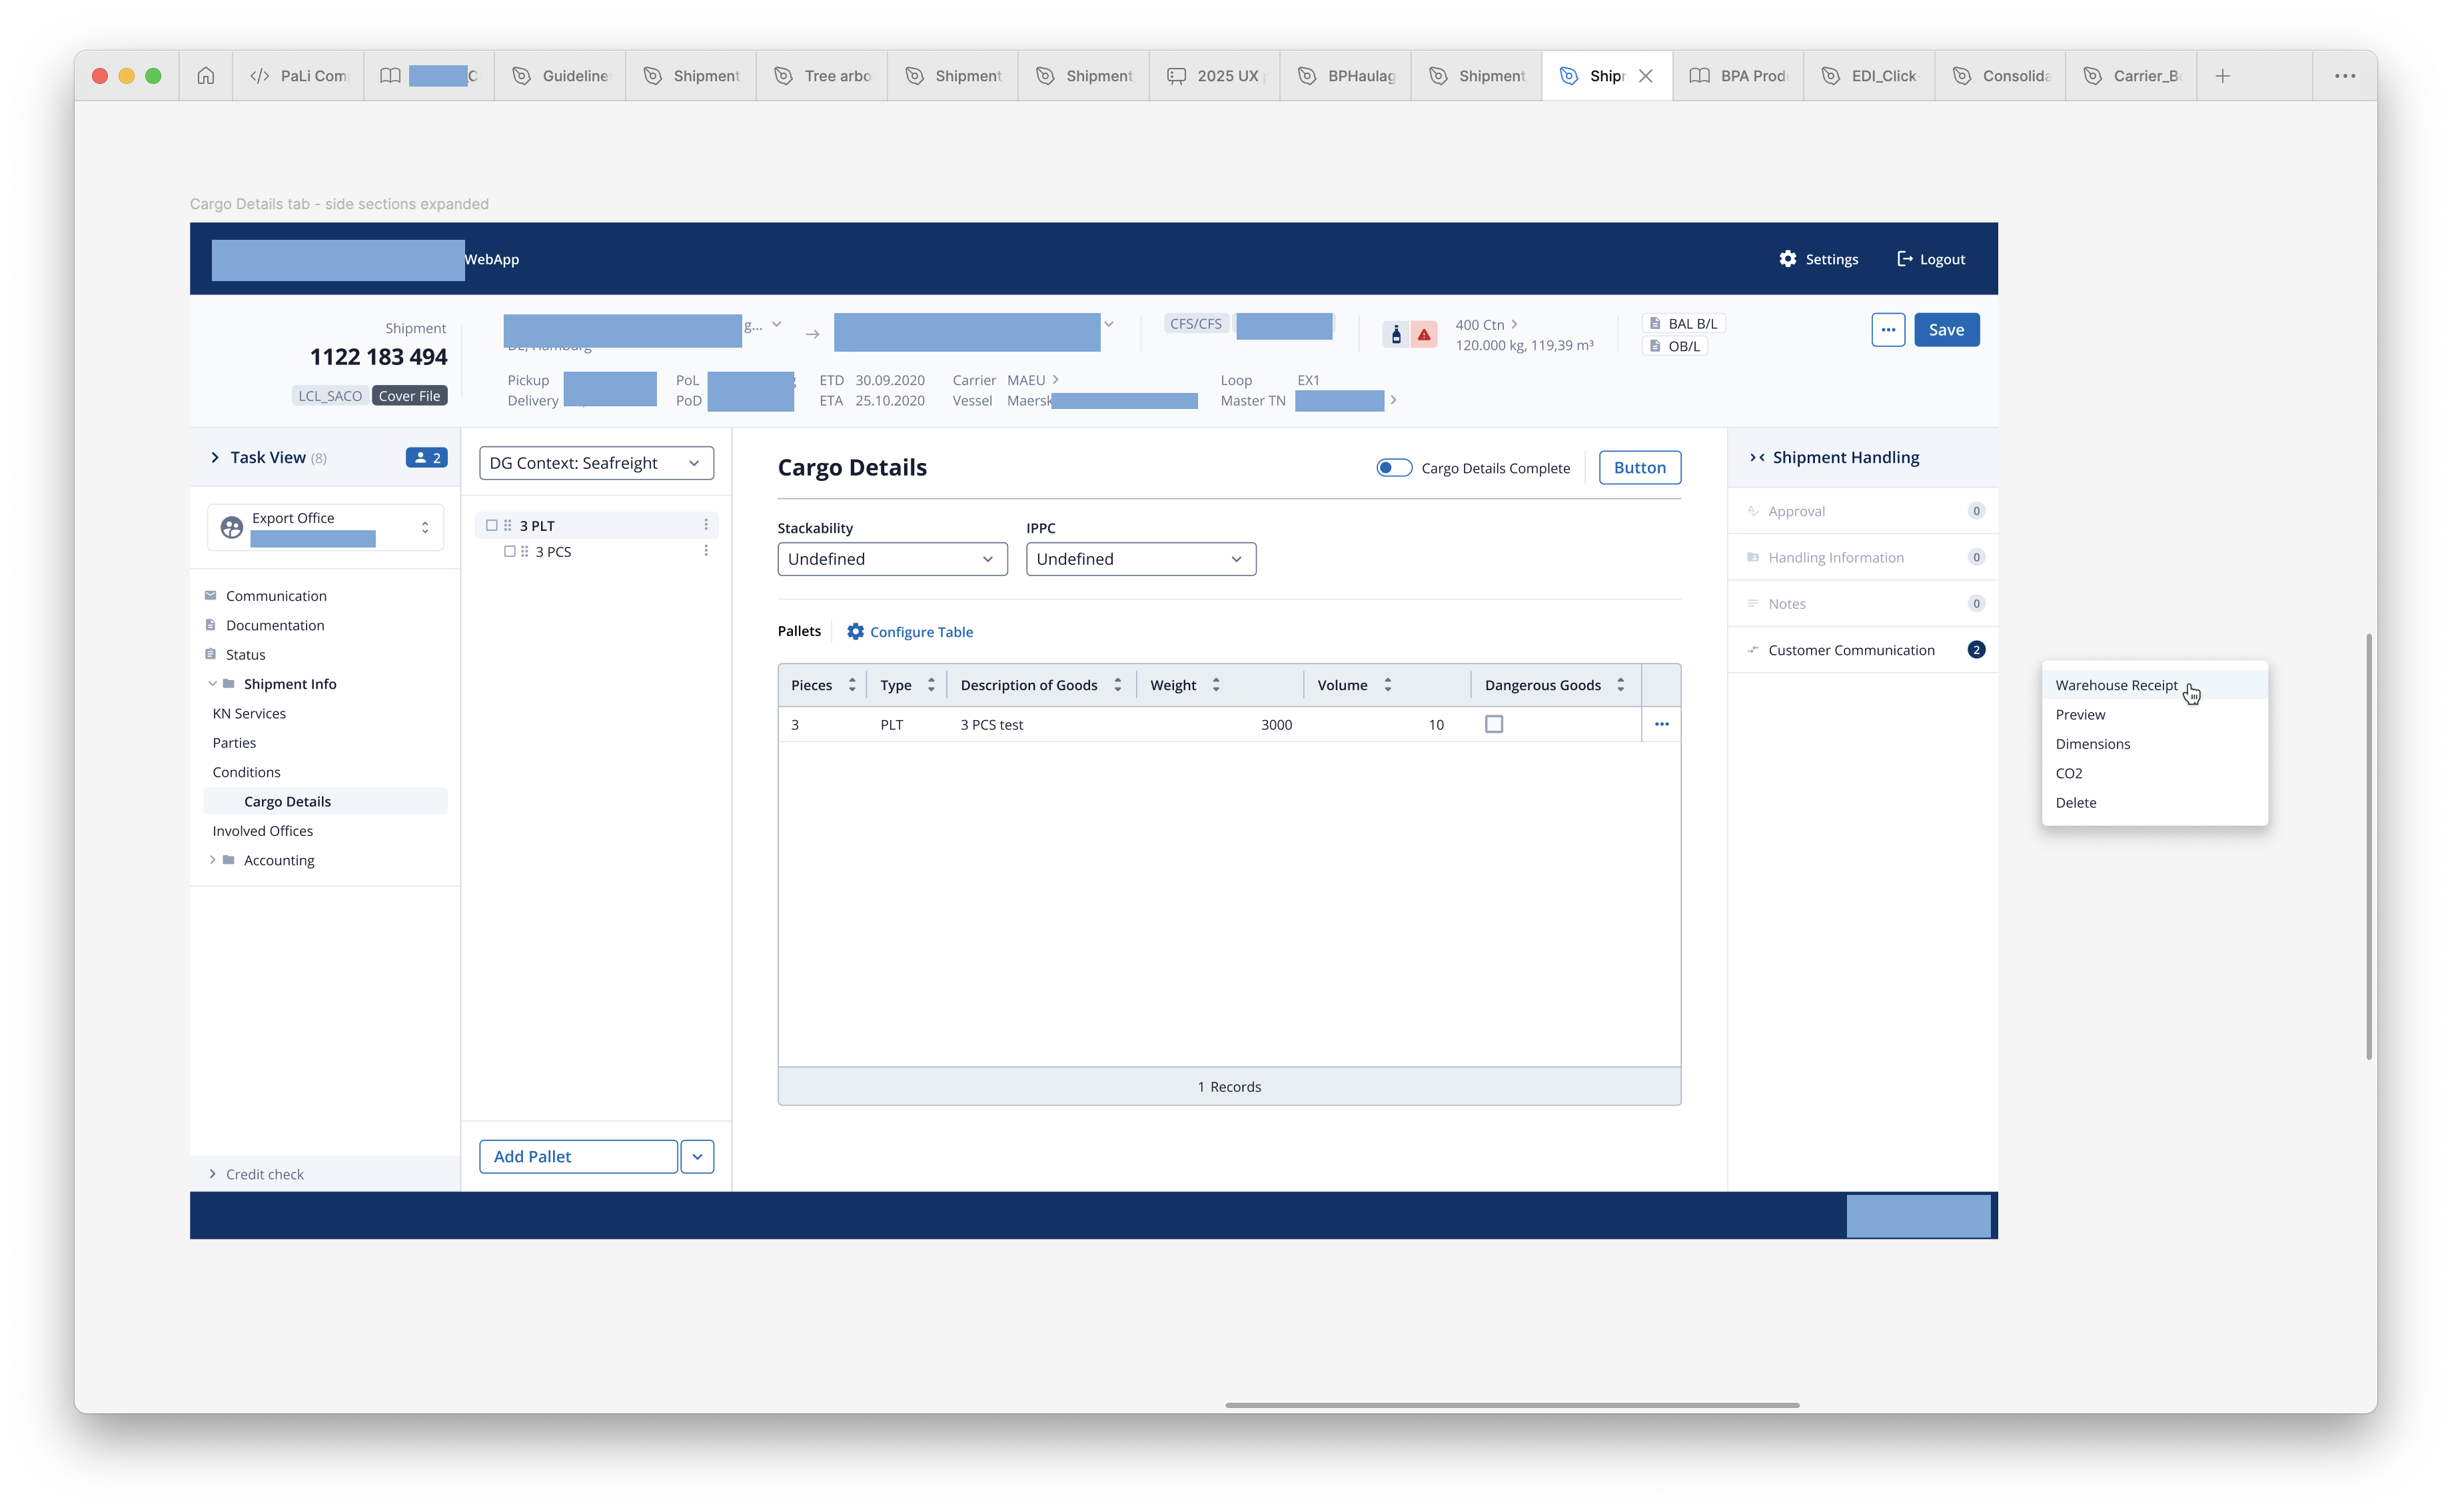Sort the table by Pieces column
2452x1512 pixels.
[852, 685]
